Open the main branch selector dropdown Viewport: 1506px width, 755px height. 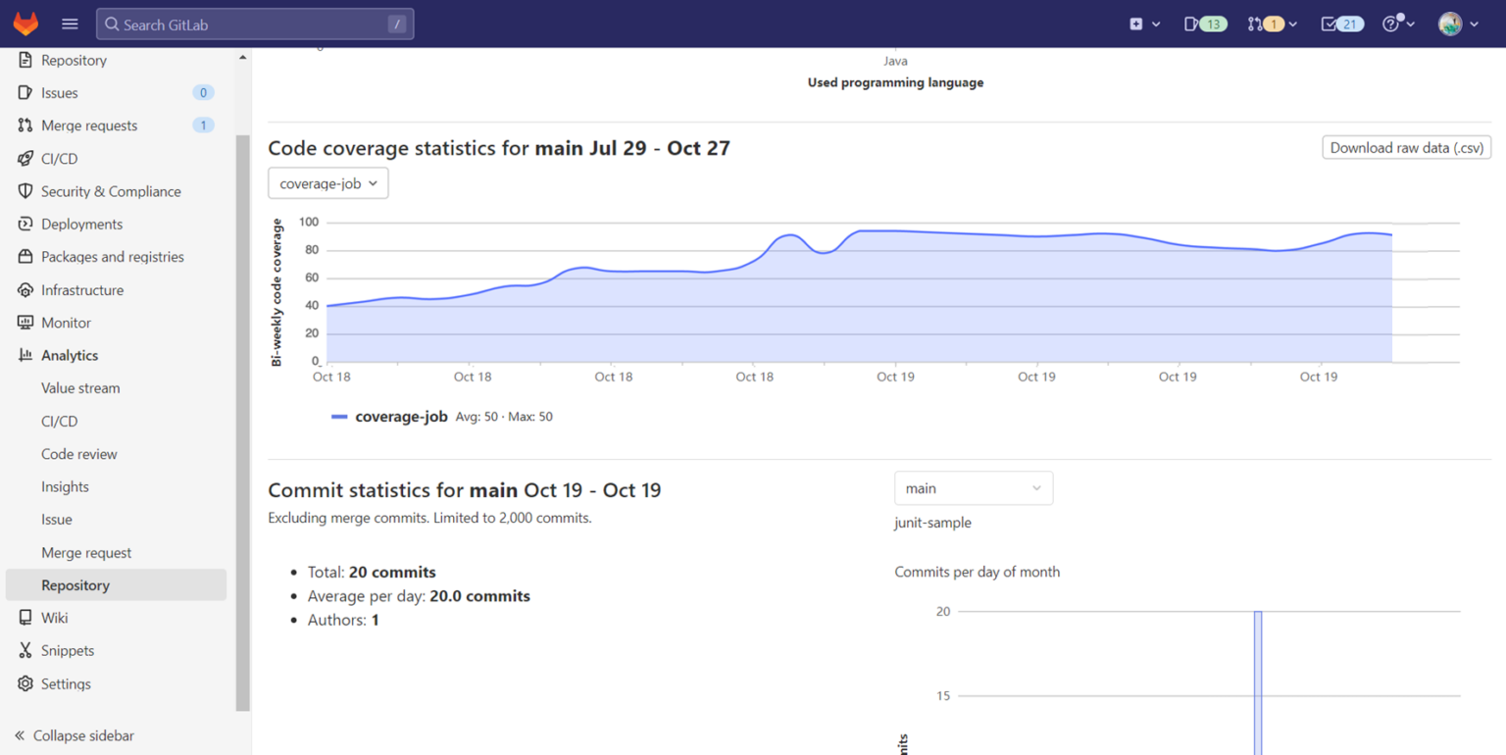point(973,487)
